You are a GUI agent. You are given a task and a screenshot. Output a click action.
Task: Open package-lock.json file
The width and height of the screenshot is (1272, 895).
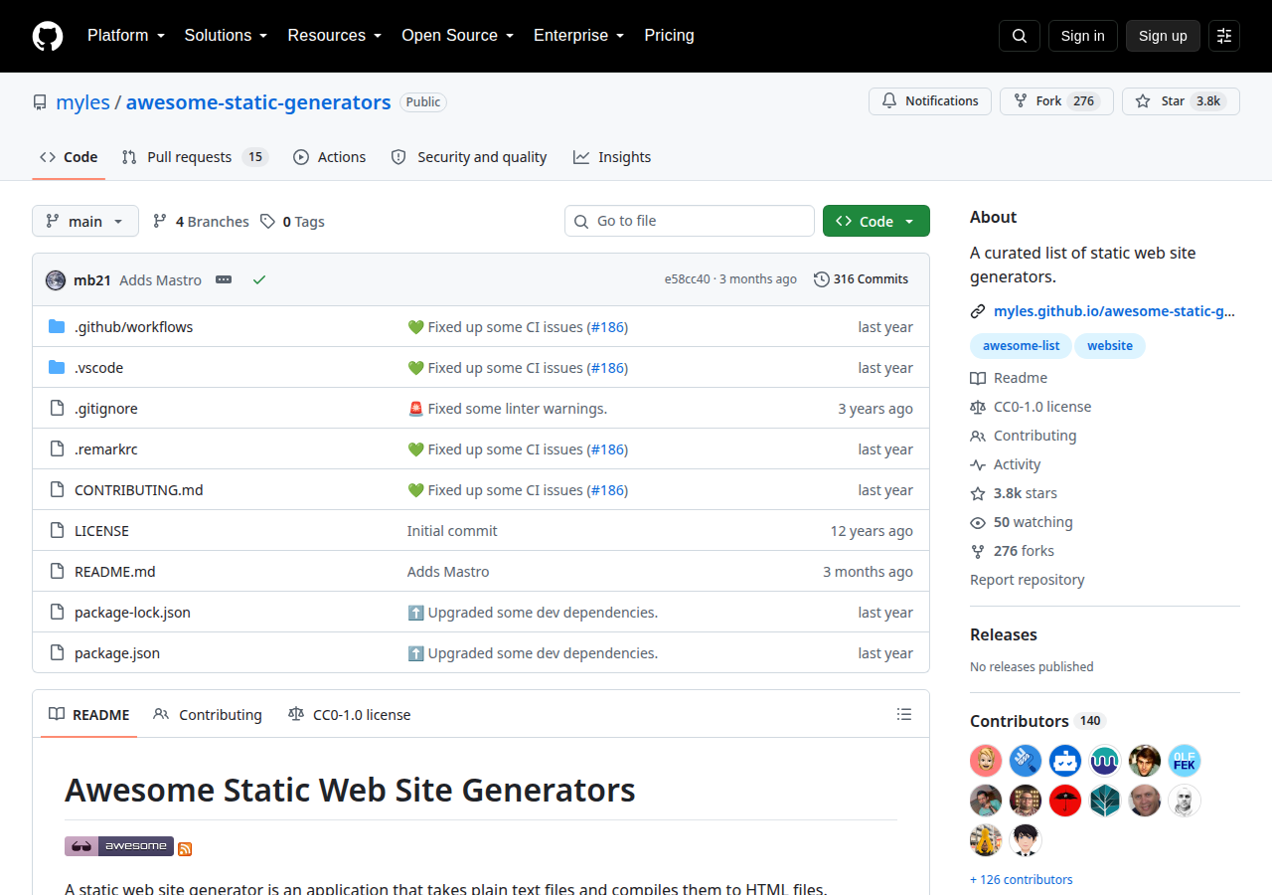click(132, 613)
